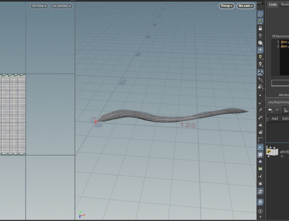Toggle the point numbers 12 icon
The height and width of the screenshot is (221, 289).
(x=260, y=117)
